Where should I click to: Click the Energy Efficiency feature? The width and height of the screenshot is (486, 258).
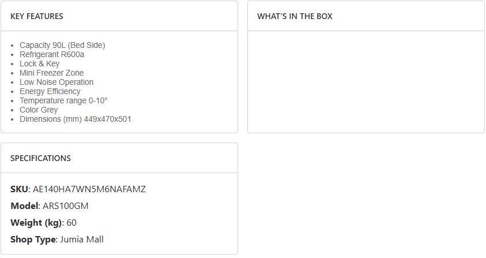click(x=50, y=91)
